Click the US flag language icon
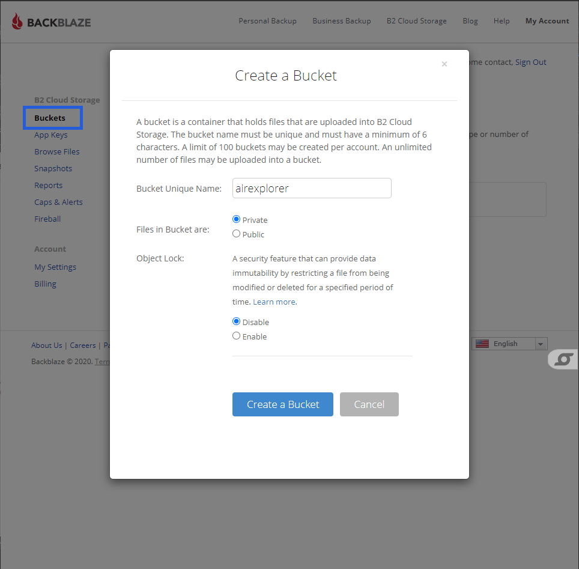The image size is (579, 569). point(482,344)
